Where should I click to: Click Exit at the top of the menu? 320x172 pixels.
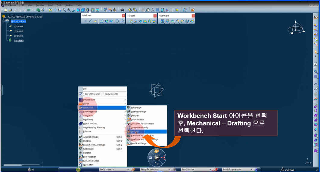(103, 89)
